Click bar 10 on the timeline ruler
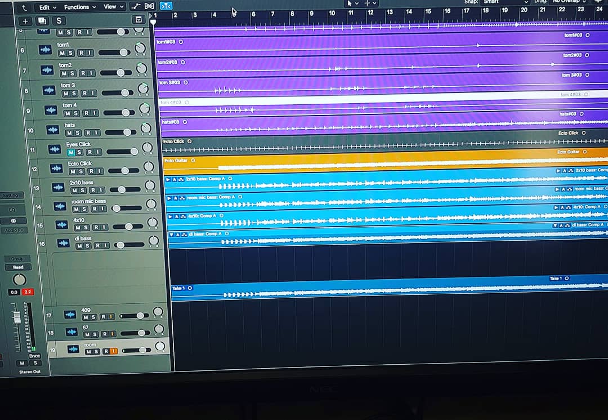The width and height of the screenshot is (608, 420). [x=332, y=13]
